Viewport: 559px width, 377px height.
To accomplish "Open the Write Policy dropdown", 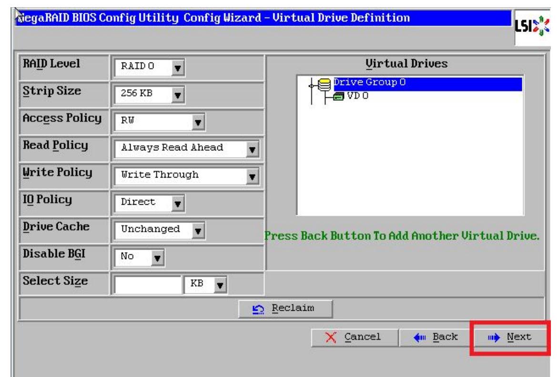I will [x=187, y=176].
